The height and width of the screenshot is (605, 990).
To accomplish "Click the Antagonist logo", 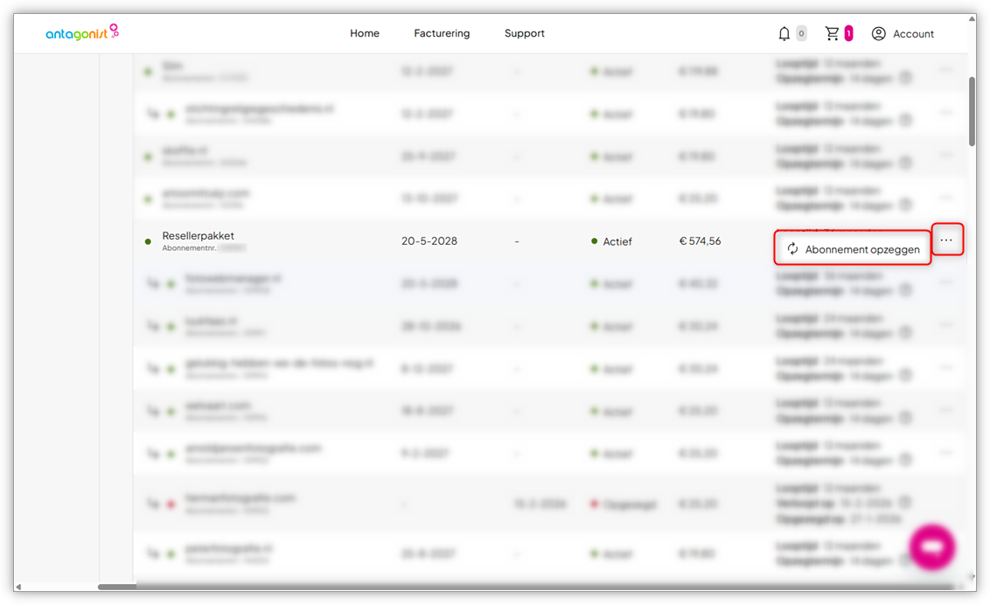I will point(81,33).
